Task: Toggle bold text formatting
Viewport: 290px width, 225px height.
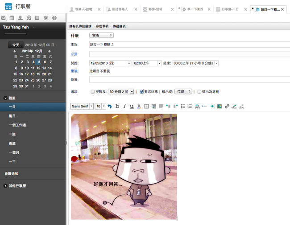Action: coord(117,106)
